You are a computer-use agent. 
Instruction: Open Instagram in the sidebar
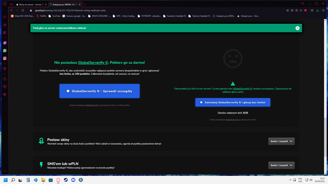pyautogui.click(x=5, y=59)
